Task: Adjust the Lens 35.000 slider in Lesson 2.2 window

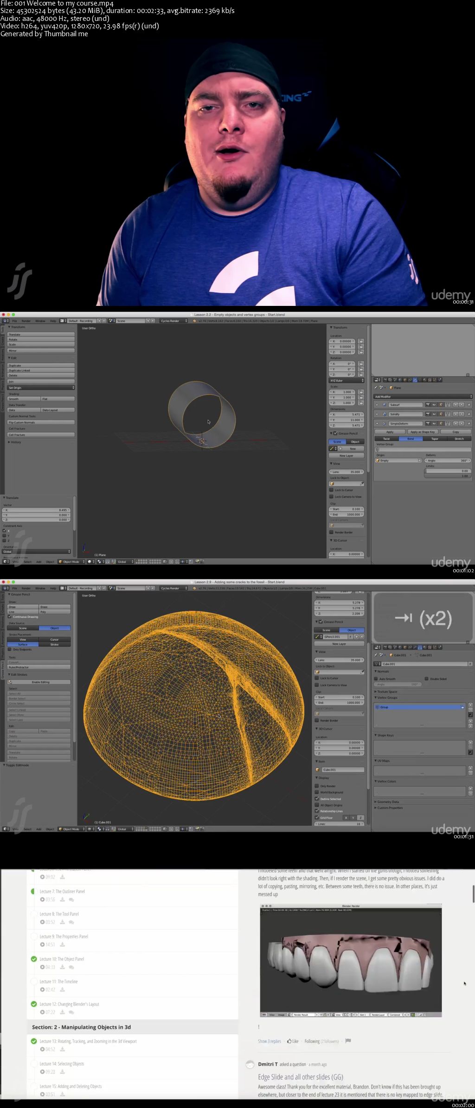Action: coord(347,472)
